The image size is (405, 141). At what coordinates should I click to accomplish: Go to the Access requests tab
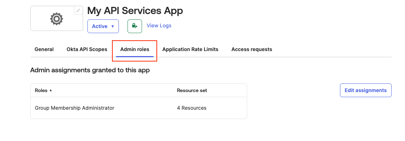point(251,49)
